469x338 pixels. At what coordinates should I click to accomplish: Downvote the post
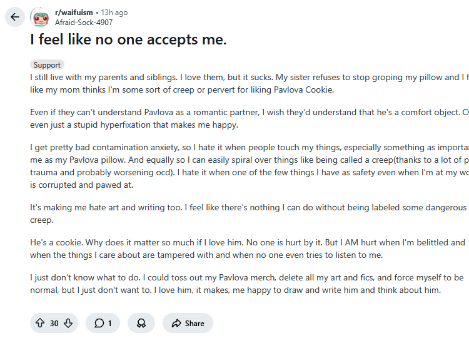point(68,323)
